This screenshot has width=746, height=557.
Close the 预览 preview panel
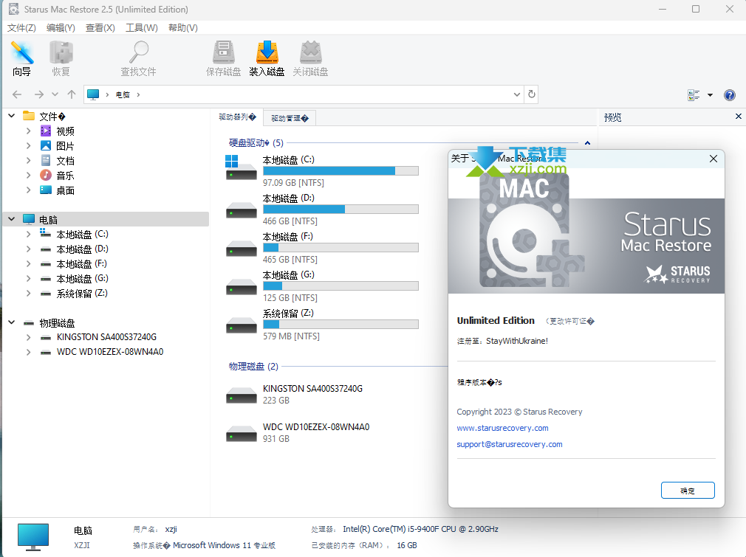pyautogui.click(x=738, y=117)
